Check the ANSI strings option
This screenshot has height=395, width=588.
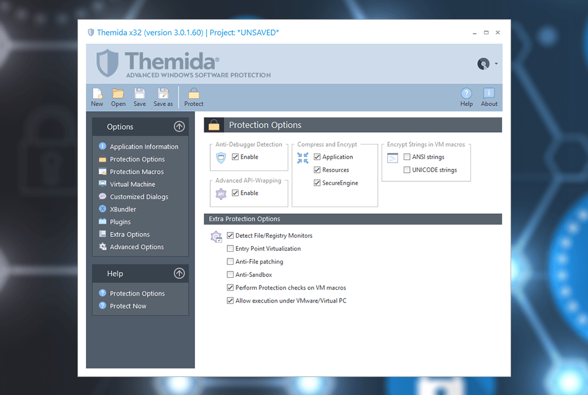(x=407, y=157)
